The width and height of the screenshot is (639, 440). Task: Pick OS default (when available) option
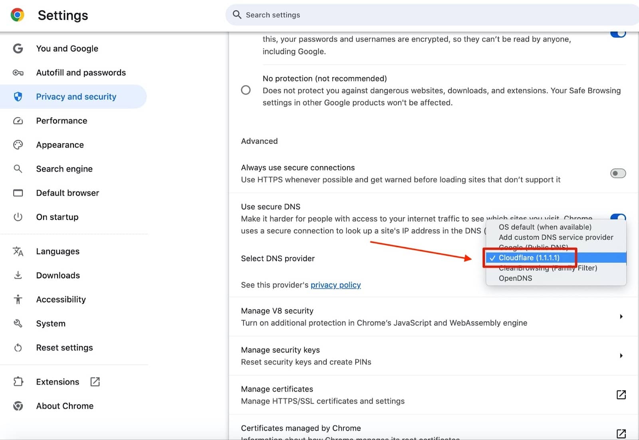[545, 227]
